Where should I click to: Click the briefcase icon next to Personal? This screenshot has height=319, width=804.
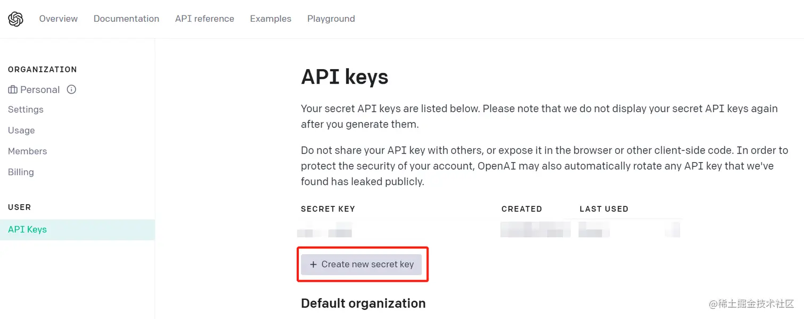[13, 90]
